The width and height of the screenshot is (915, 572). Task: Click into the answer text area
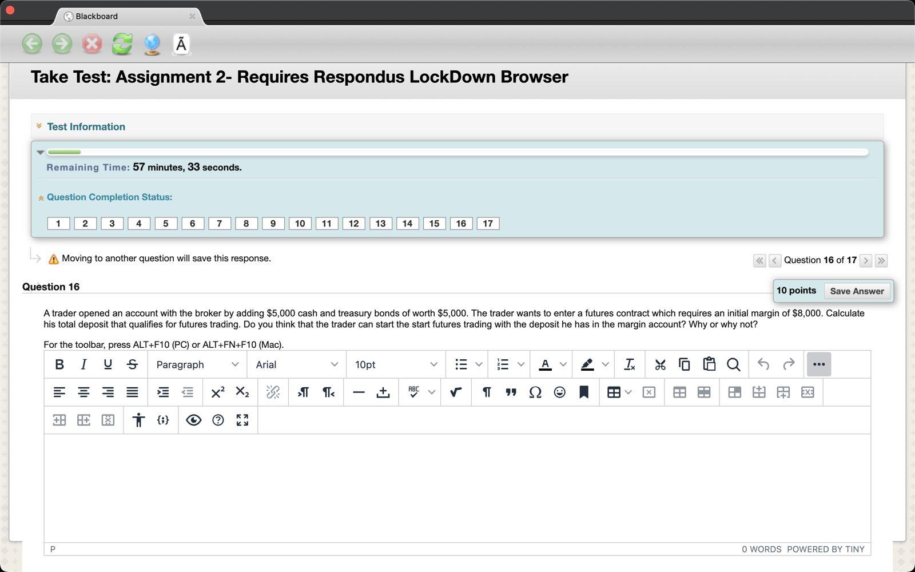click(x=457, y=488)
